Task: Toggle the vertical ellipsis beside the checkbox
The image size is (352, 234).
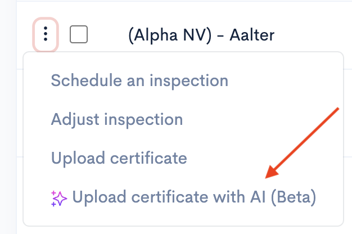Action: tap(46, 34)
